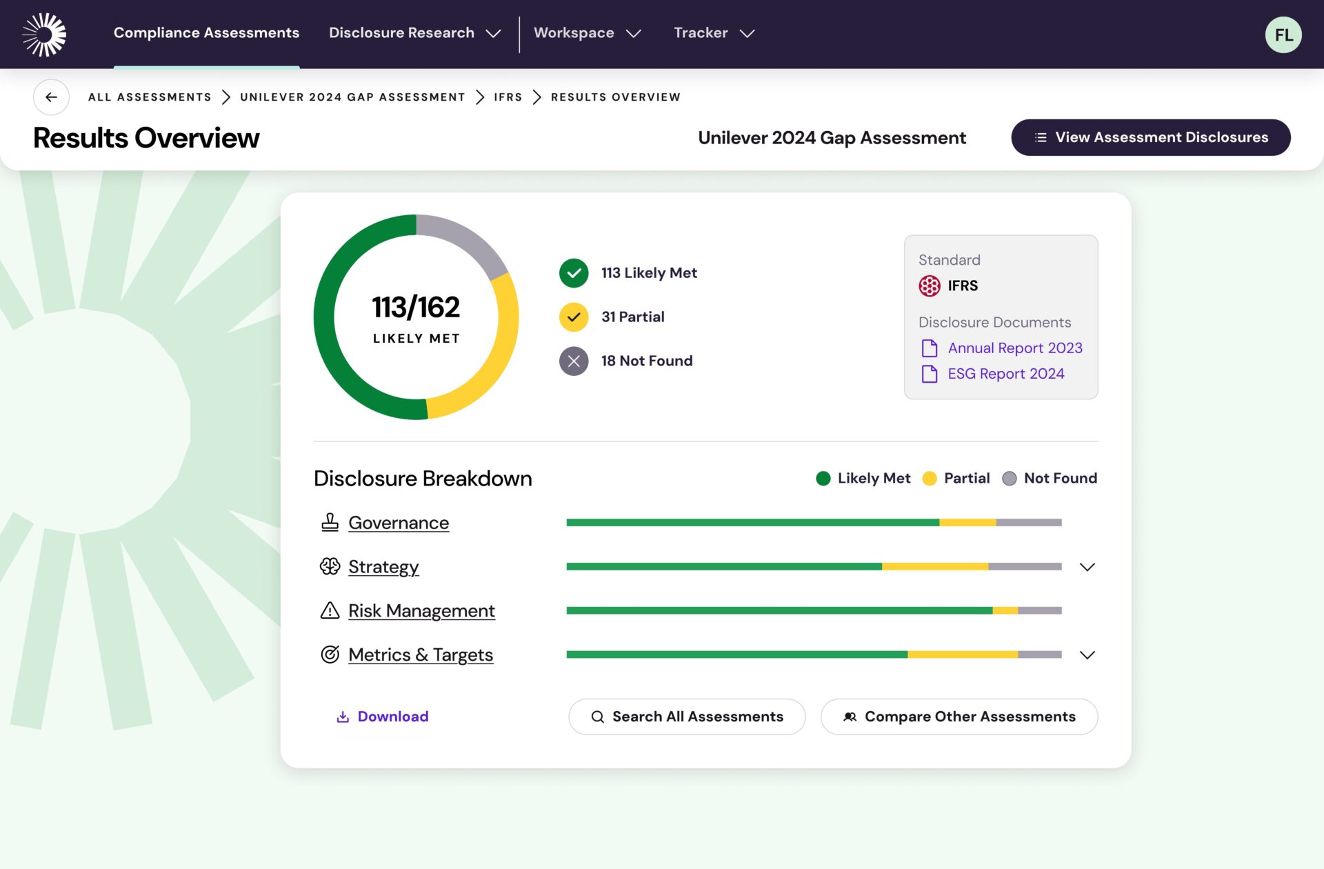This screenshot has width=1324, height=869.
Task: Open the FL user avatar
Action: point(1283,34)
